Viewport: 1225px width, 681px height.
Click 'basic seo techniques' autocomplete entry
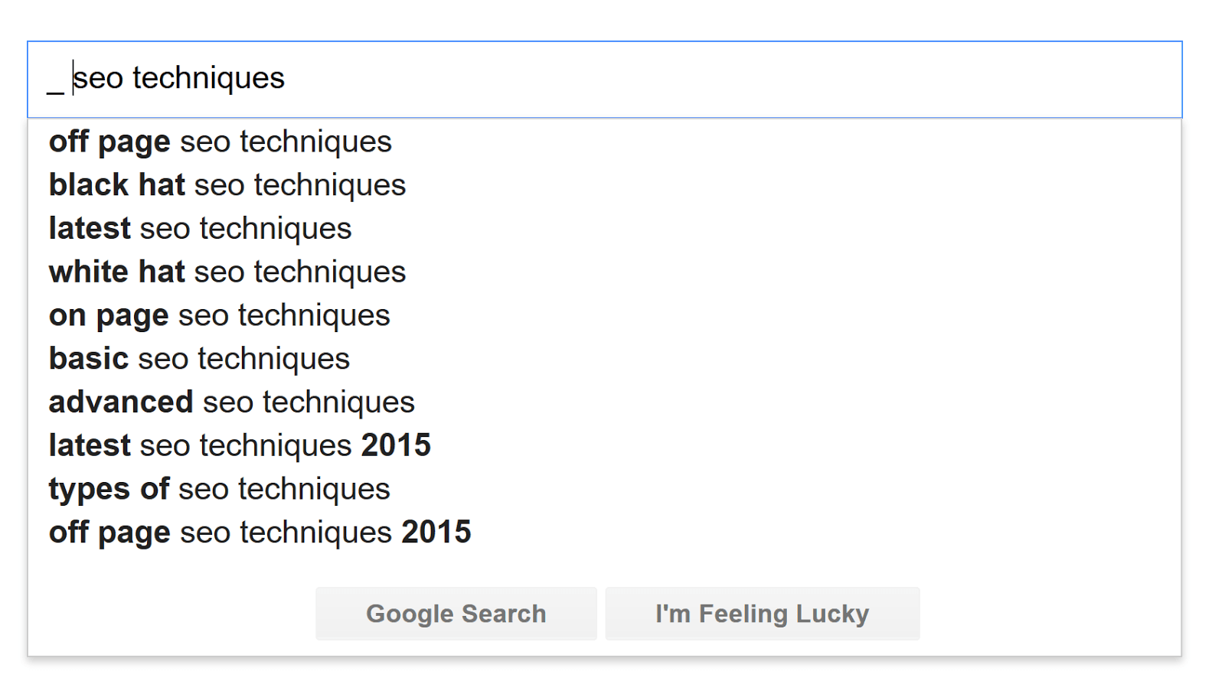pos(199,359)
